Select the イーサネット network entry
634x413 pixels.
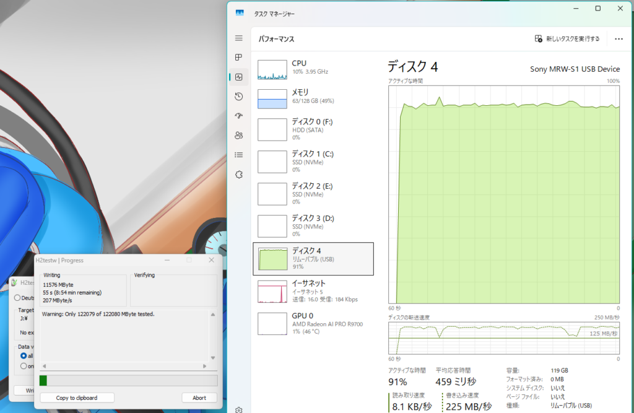point(315,291)
